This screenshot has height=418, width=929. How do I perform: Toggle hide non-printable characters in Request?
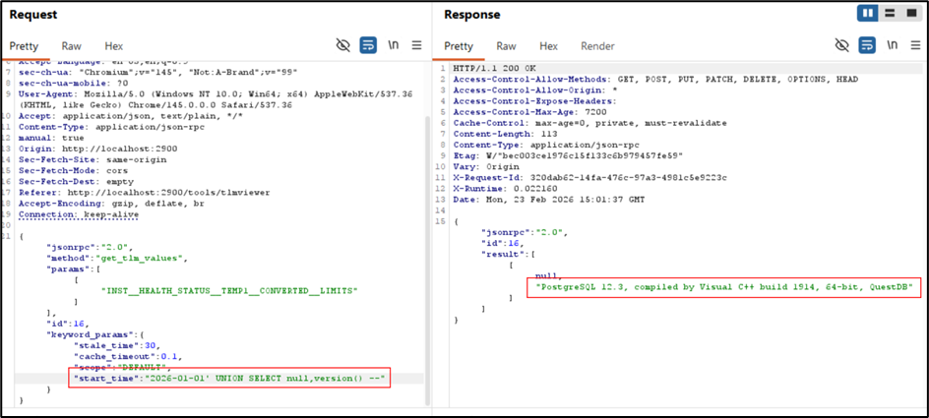click(x=342, y=45)
